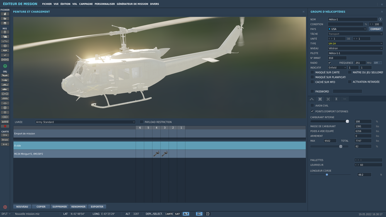Screen dimensions: 386x217
Task: Click the trigger zone circle icon
Action: (5, 108)
